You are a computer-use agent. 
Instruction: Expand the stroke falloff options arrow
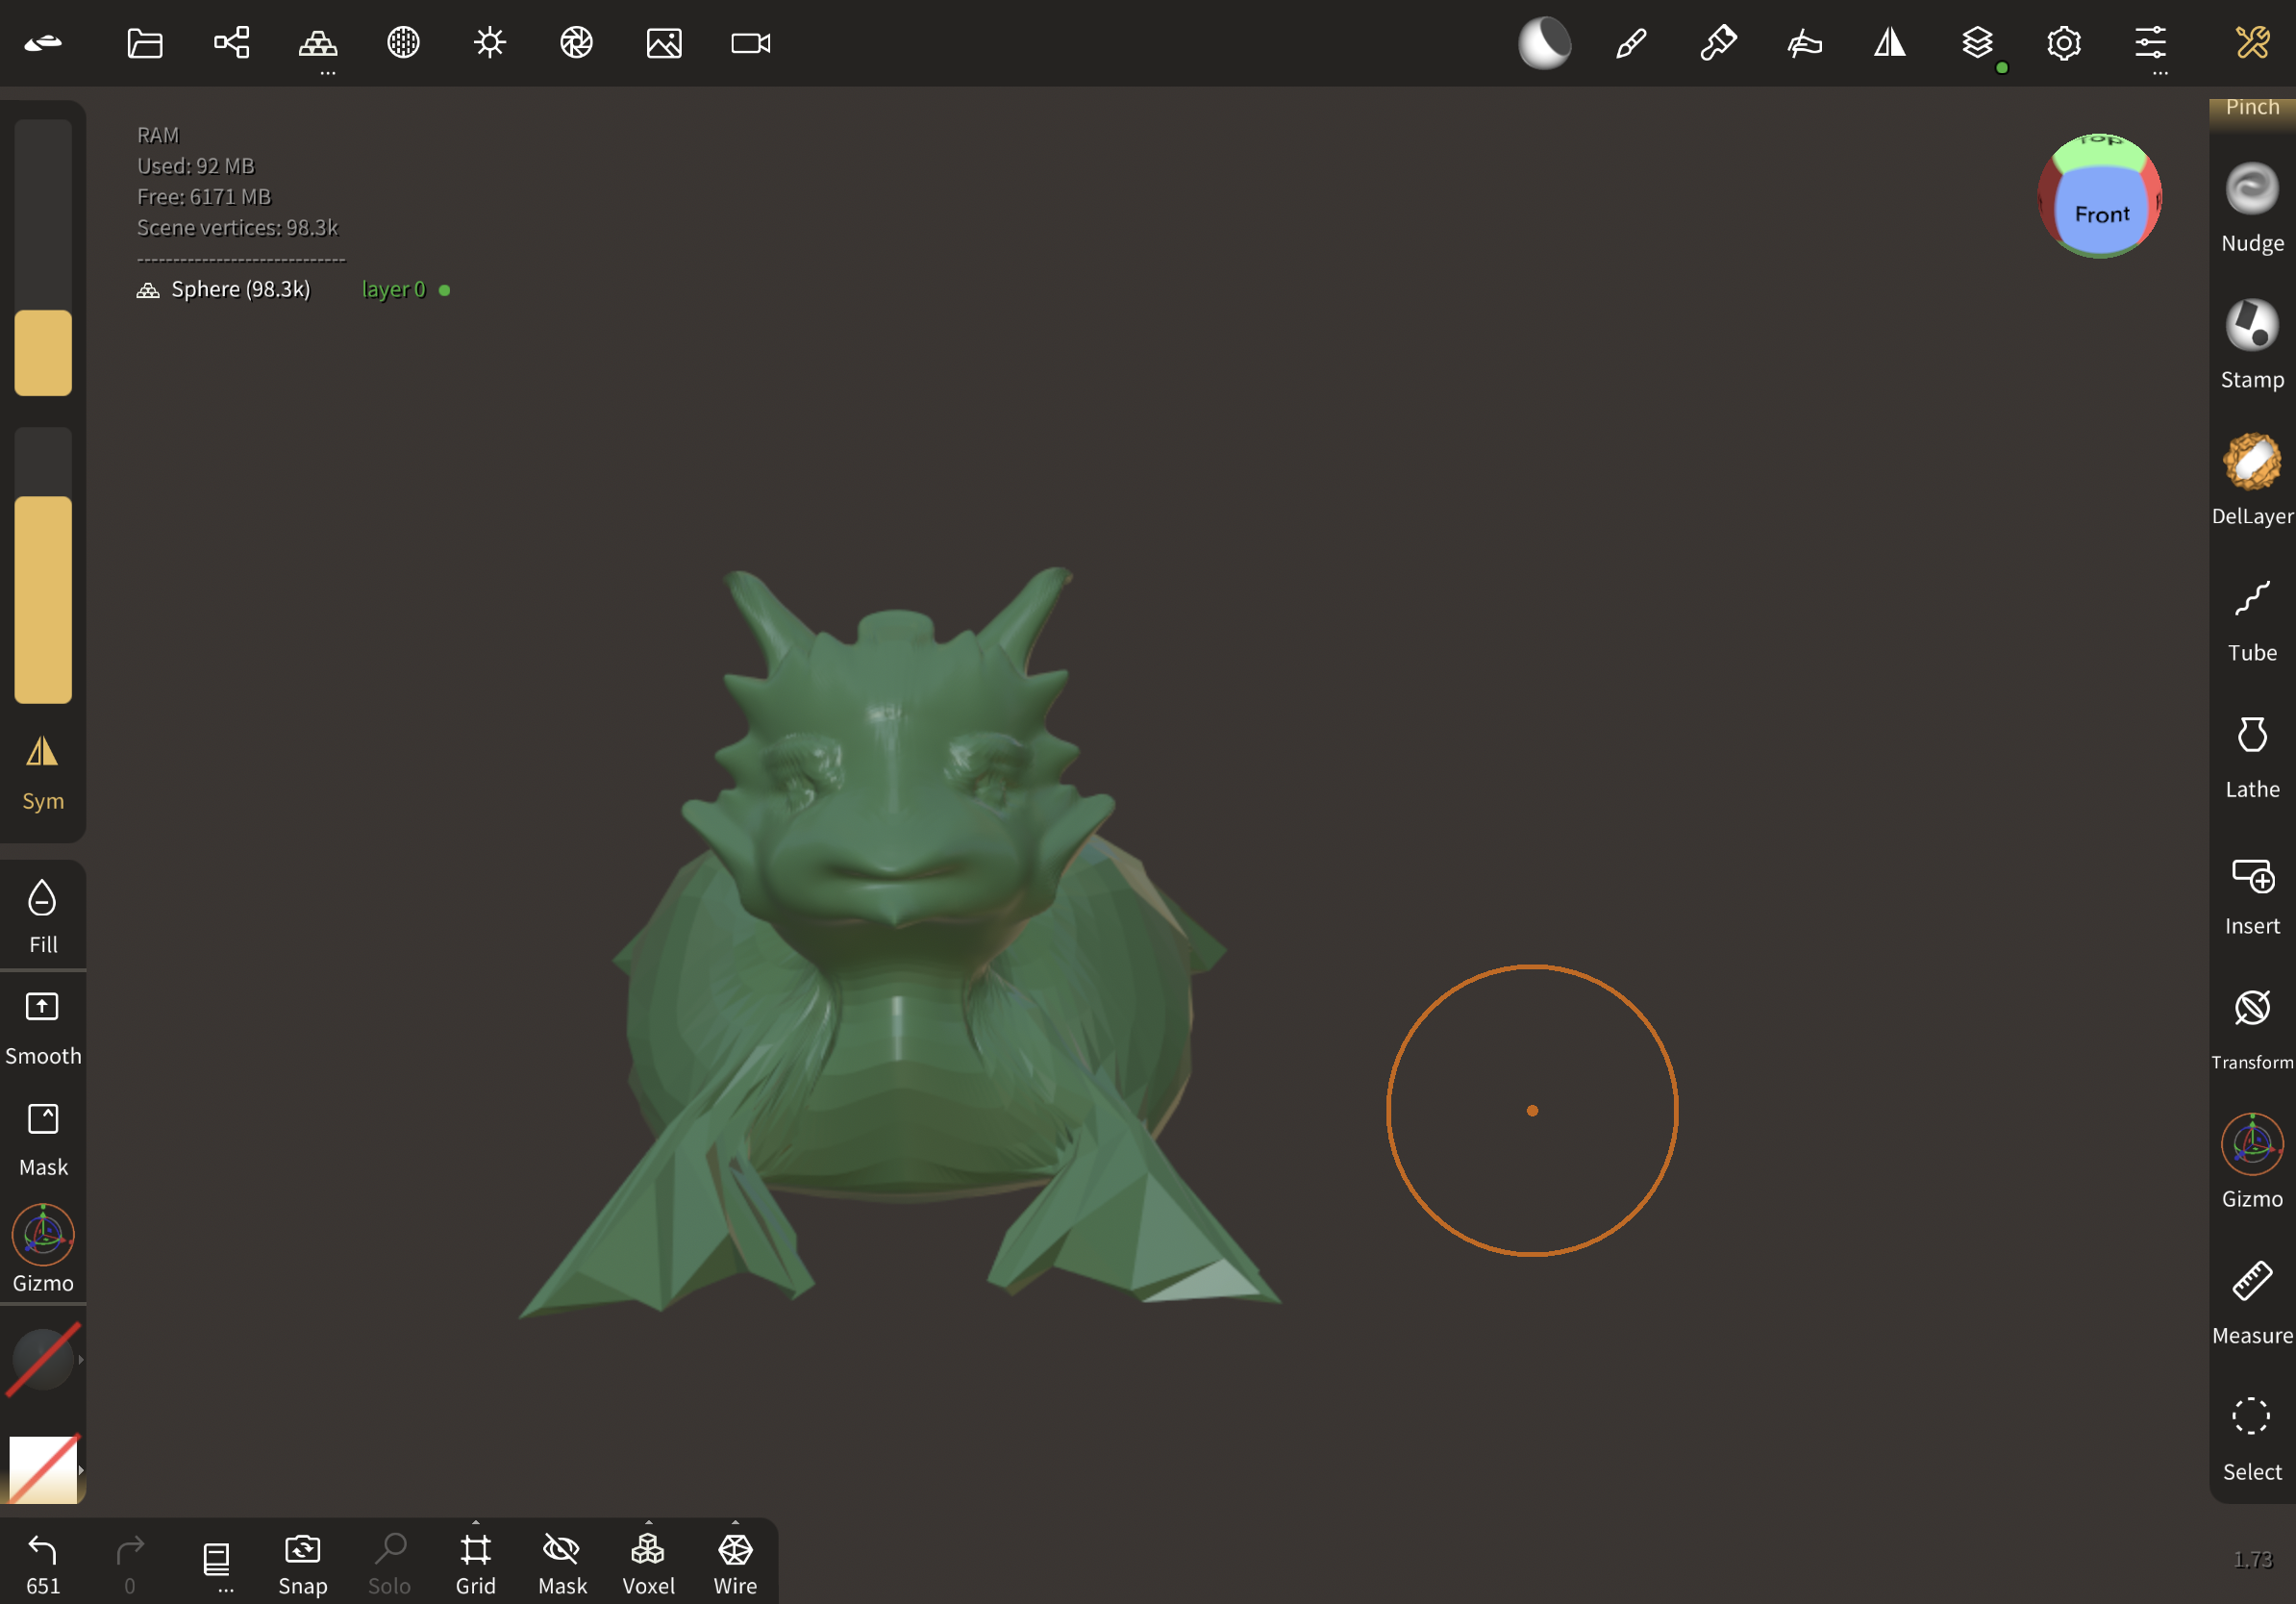[81, 1470]
